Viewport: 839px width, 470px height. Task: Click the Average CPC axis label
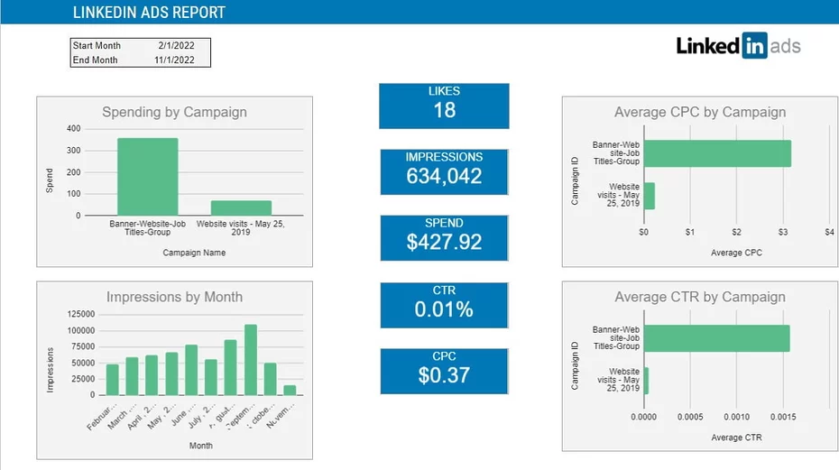tap(736, 253)
